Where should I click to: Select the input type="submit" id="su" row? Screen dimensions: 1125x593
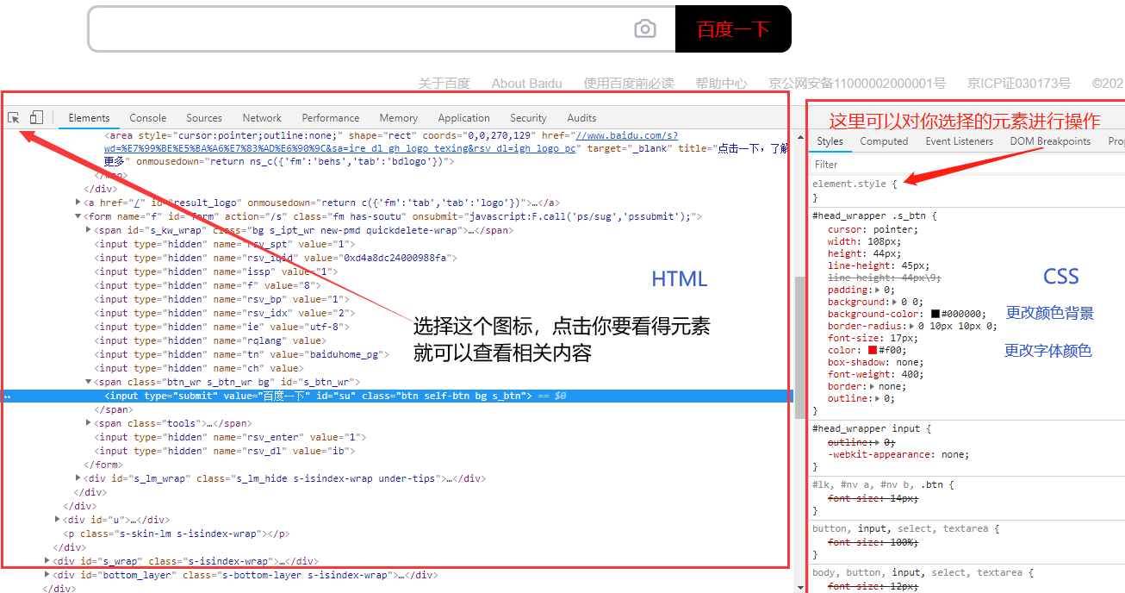396,396
